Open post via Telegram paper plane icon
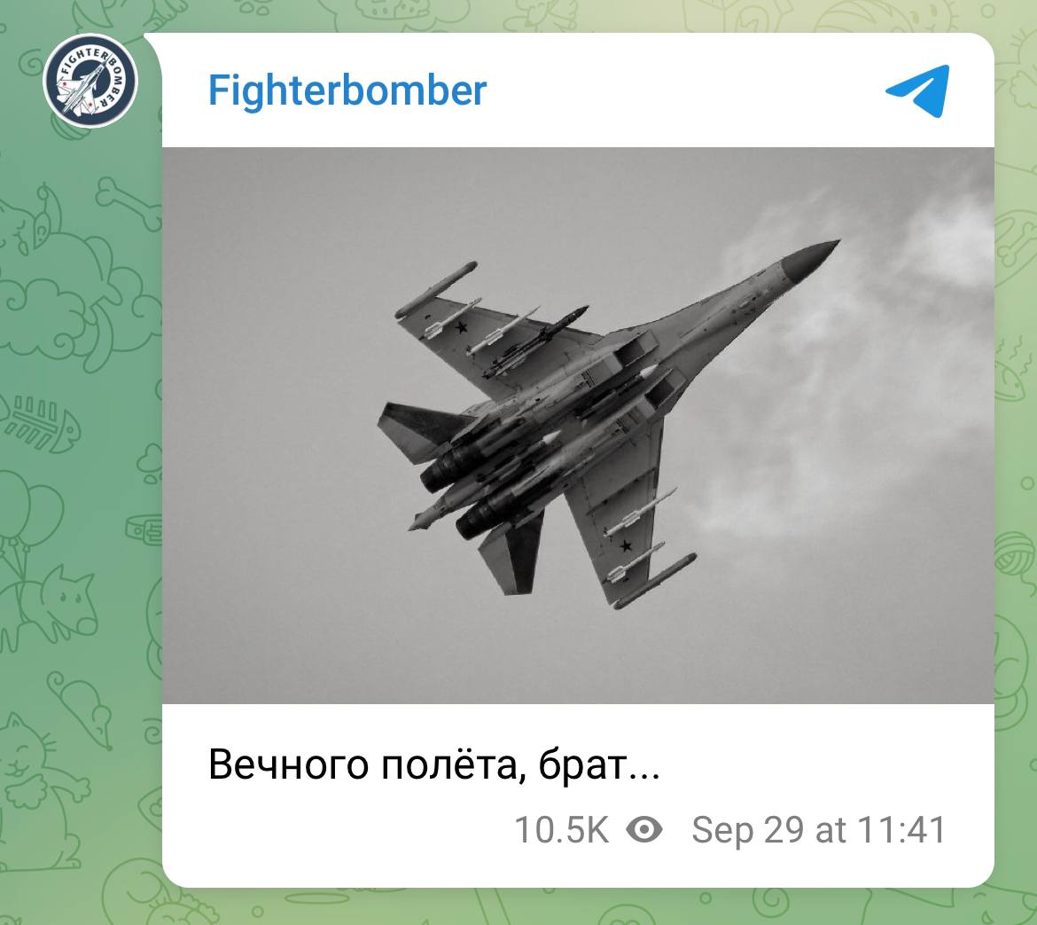The width and height of the screenshot is (1037, 925). point(917,90)
